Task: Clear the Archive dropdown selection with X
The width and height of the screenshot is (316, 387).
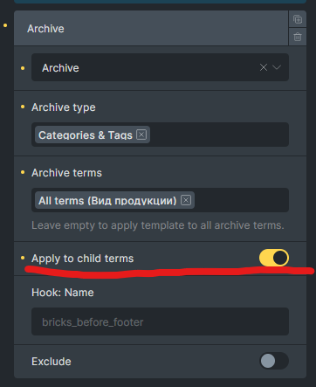Action: pyautogui.click(x=264, y=67)
